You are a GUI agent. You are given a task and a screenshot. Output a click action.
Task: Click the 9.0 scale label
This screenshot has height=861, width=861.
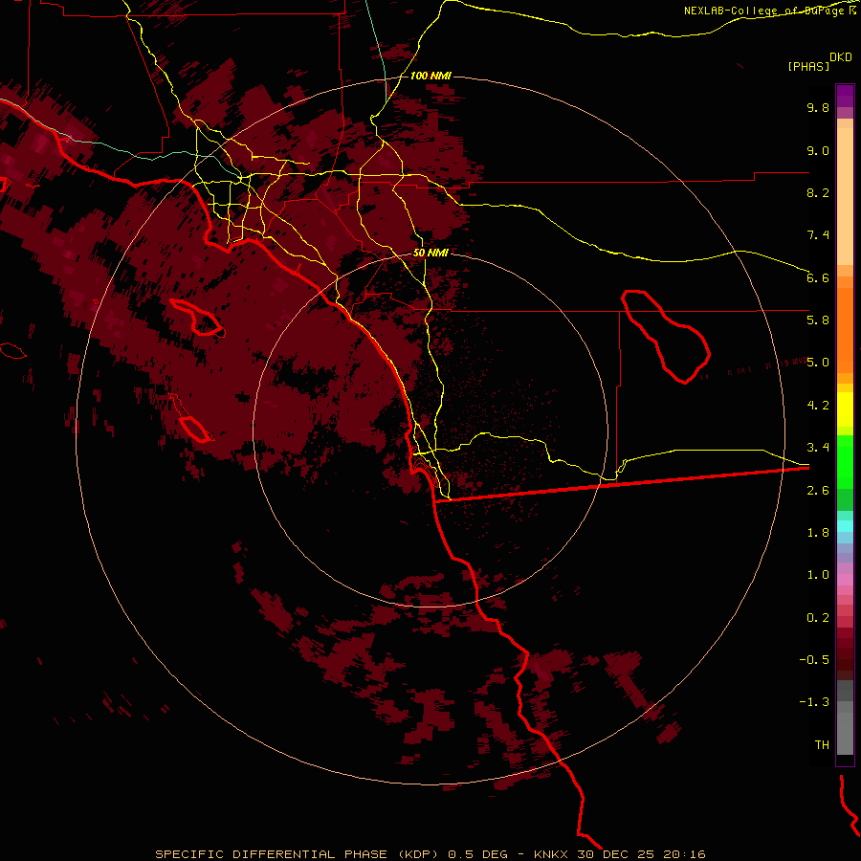(818, 150)
